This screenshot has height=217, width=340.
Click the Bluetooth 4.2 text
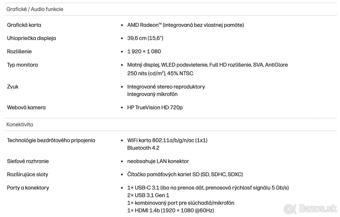click(143, 148)
